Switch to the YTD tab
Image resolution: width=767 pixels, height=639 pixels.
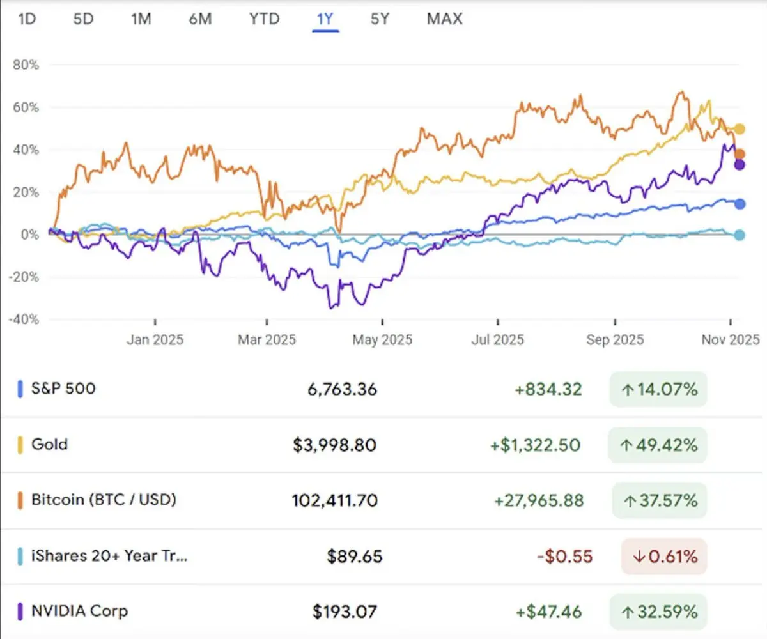click(264, 19)
